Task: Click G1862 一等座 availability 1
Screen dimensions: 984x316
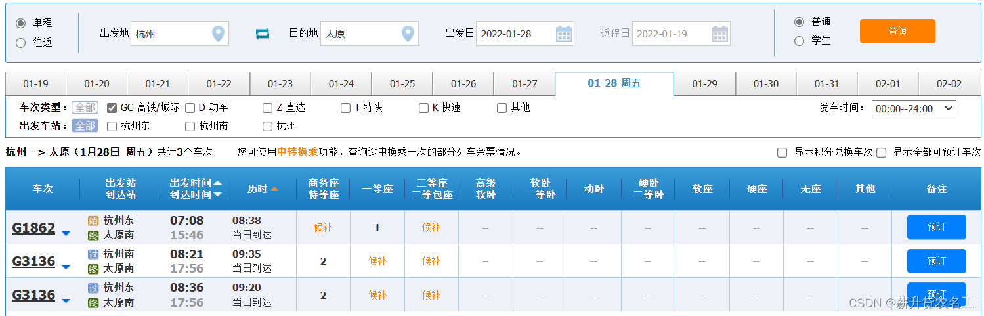Action: click(x=377, y=228)
